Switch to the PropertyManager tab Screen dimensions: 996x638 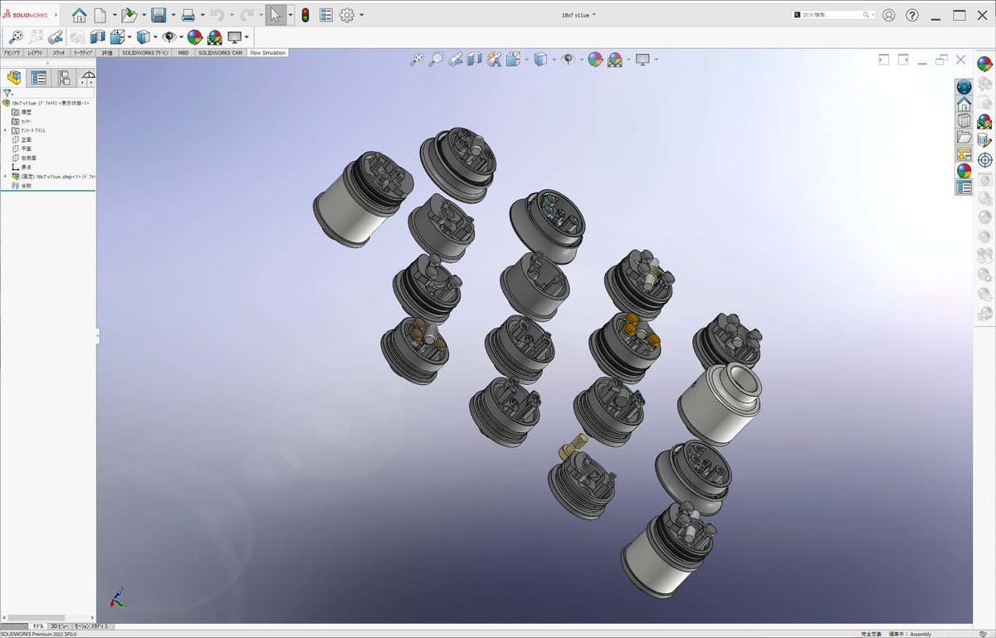(x=38, y=78)
